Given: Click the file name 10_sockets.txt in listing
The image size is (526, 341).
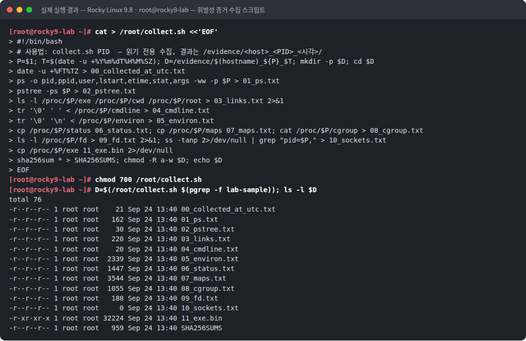Looking at the screenshot, I should pyautogui.click(x=209, y=308).
